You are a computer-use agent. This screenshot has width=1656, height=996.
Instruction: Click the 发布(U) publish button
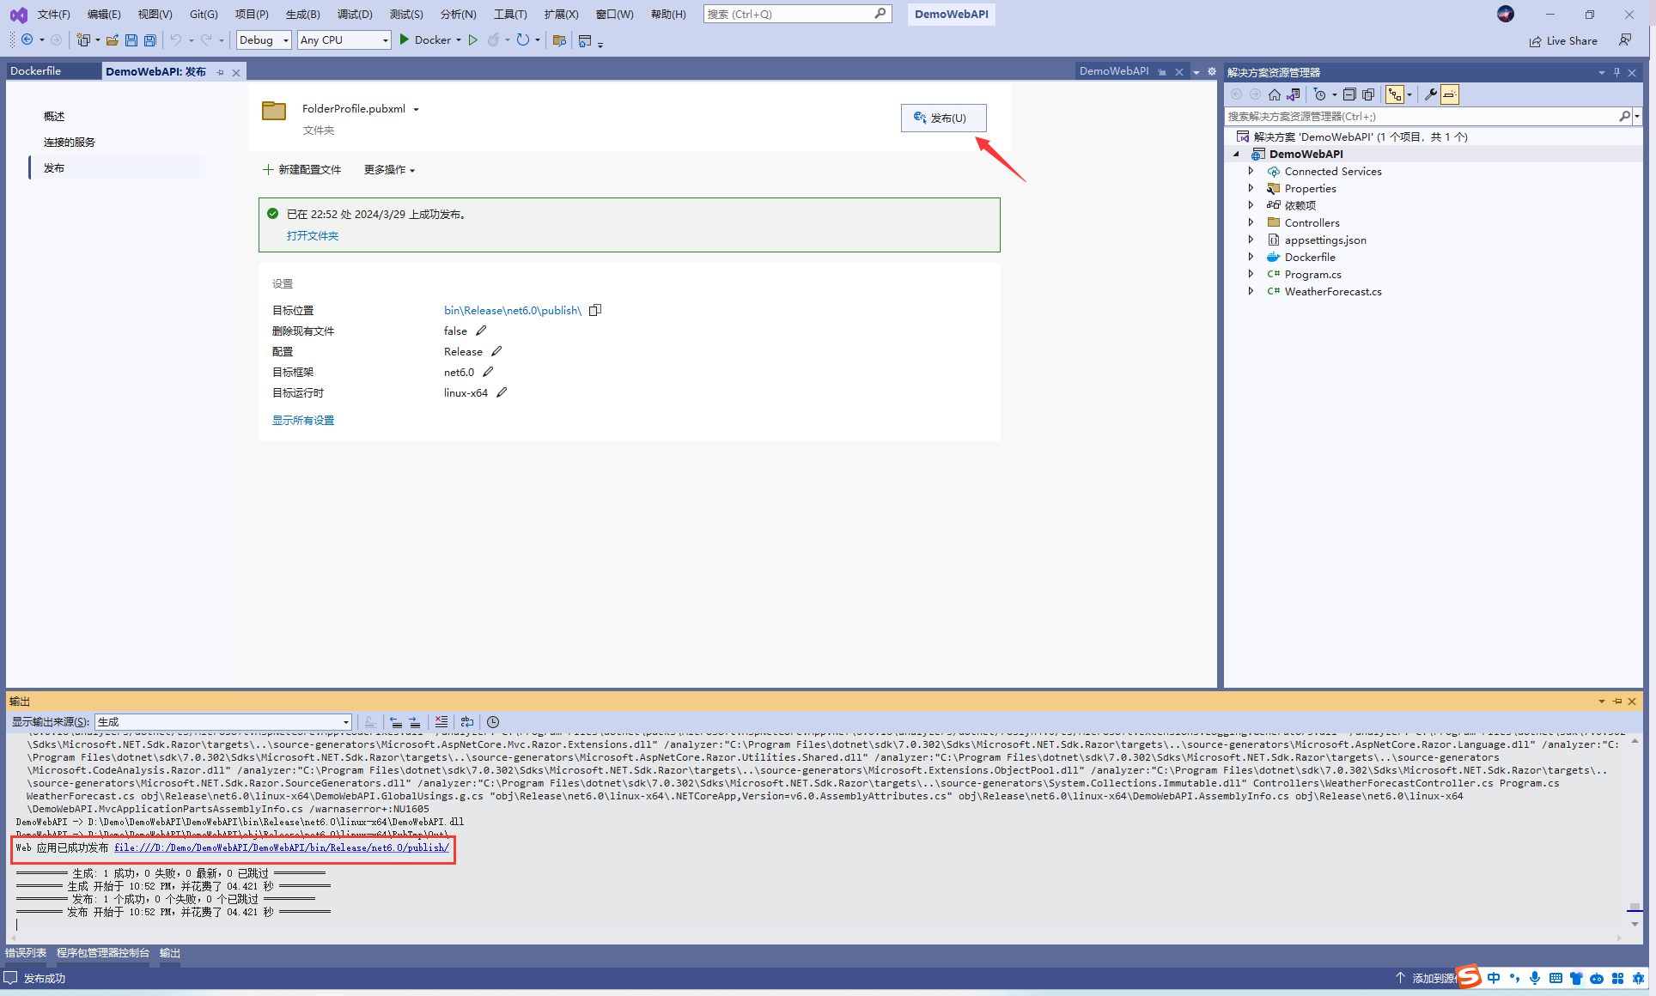[943, 118]
